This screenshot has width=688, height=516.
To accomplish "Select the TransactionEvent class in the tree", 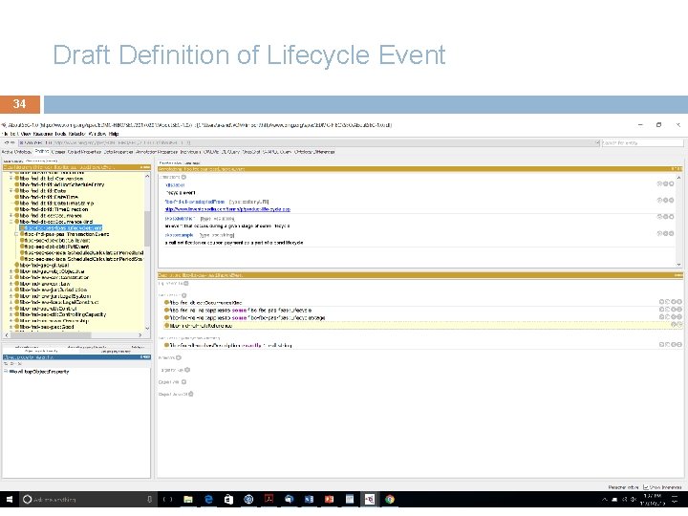I will (x=67, y=234).
